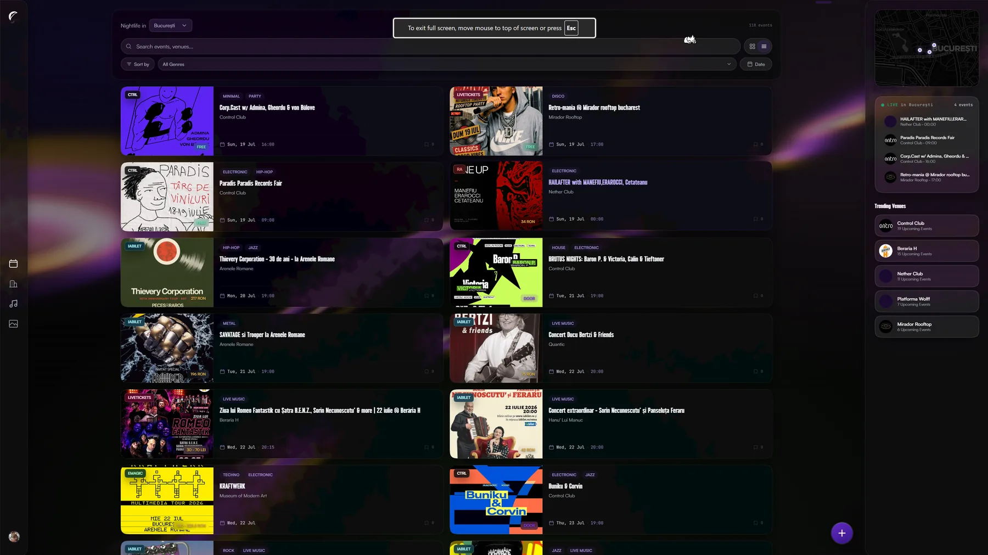Click the Nether Club venue avatar
This screenshot has width=988, height=555.
(886, 276)
